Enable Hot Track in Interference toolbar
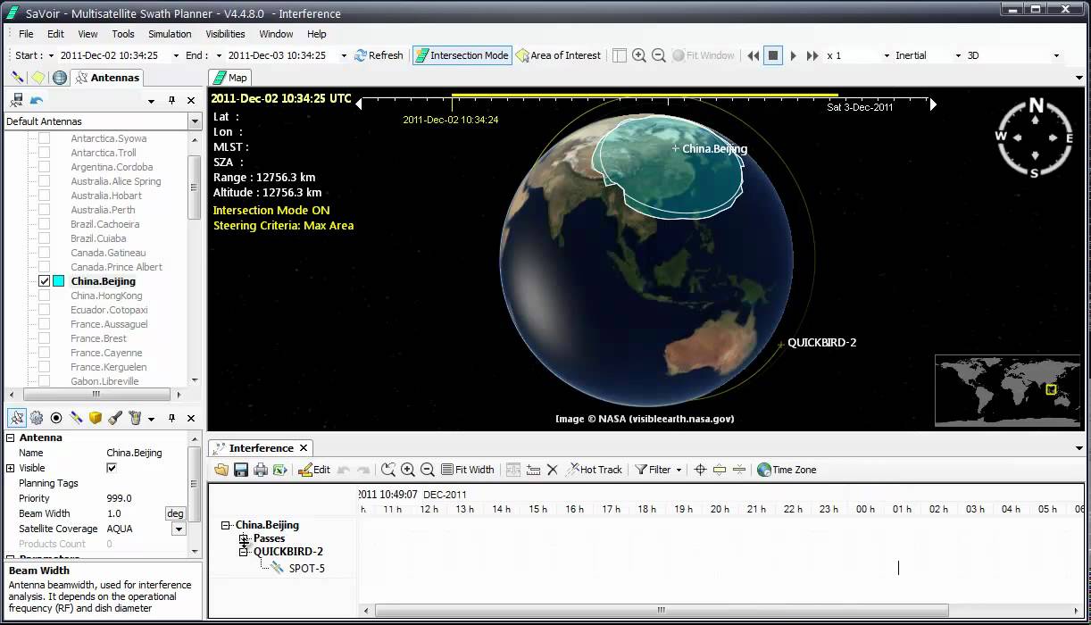The width and height of the screenshot is (1091, 625). click(594, 470)
